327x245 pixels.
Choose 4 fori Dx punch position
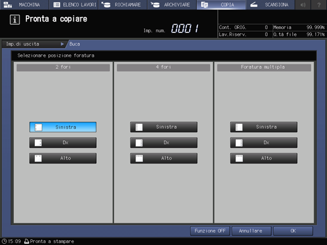tap(164, 143)
